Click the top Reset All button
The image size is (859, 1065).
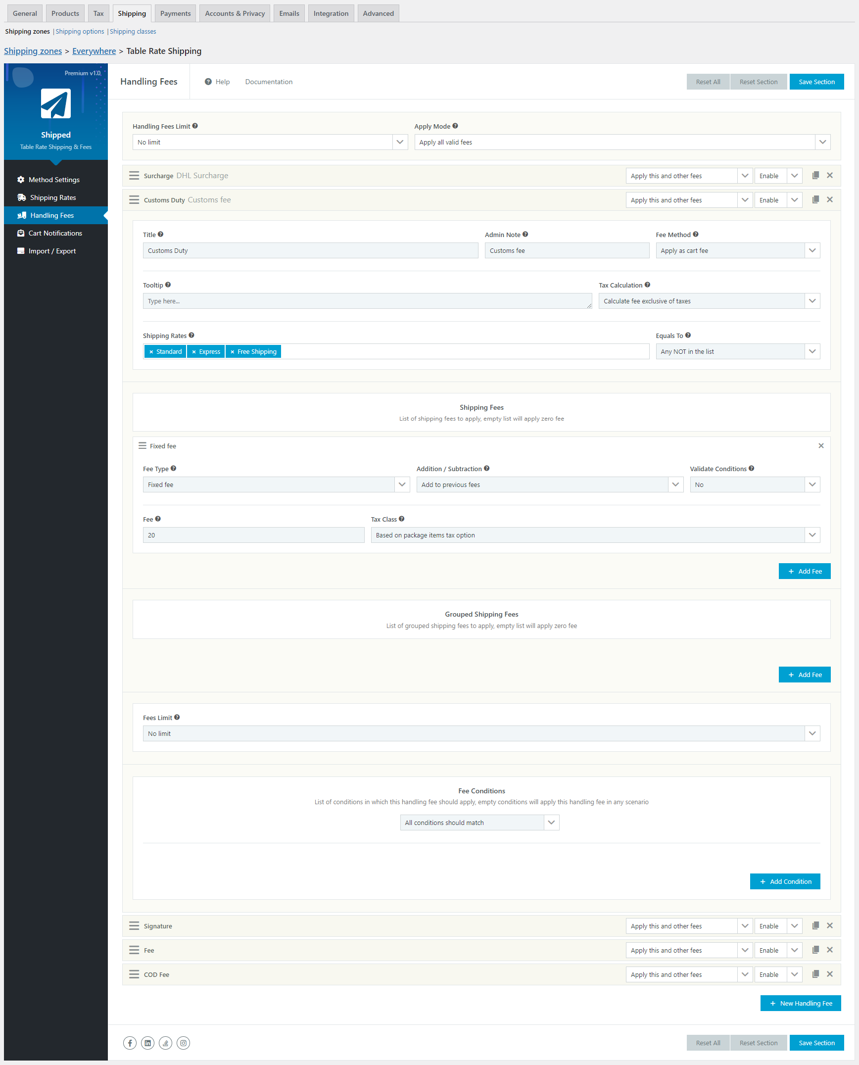coord(708,82)
